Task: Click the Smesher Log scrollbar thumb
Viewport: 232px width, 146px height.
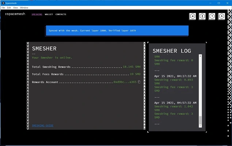Action: pyautogui.click(x=200, y=120)
